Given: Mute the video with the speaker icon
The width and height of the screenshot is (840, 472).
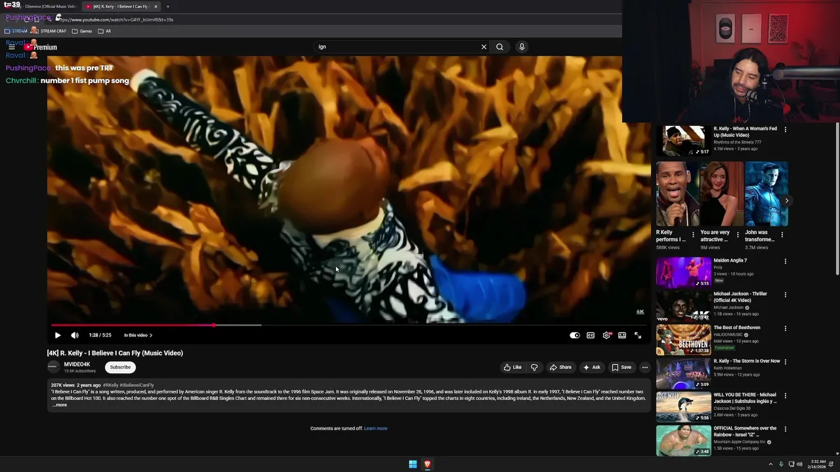Looking at the screenshot, I should click(x=75, y=335).
